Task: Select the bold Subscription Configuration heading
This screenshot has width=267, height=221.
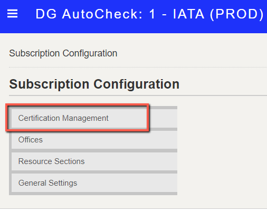Action: tap(94, 84)
